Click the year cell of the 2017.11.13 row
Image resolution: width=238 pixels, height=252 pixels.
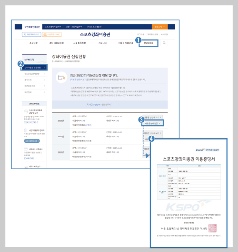[61, 152]
